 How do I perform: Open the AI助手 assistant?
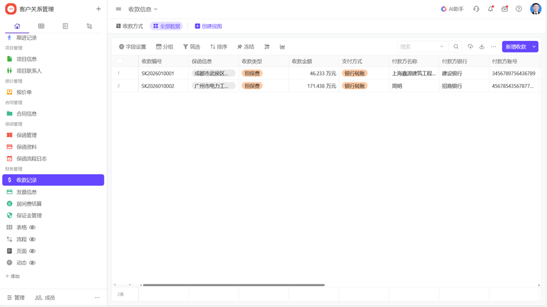tap(452, 9)
